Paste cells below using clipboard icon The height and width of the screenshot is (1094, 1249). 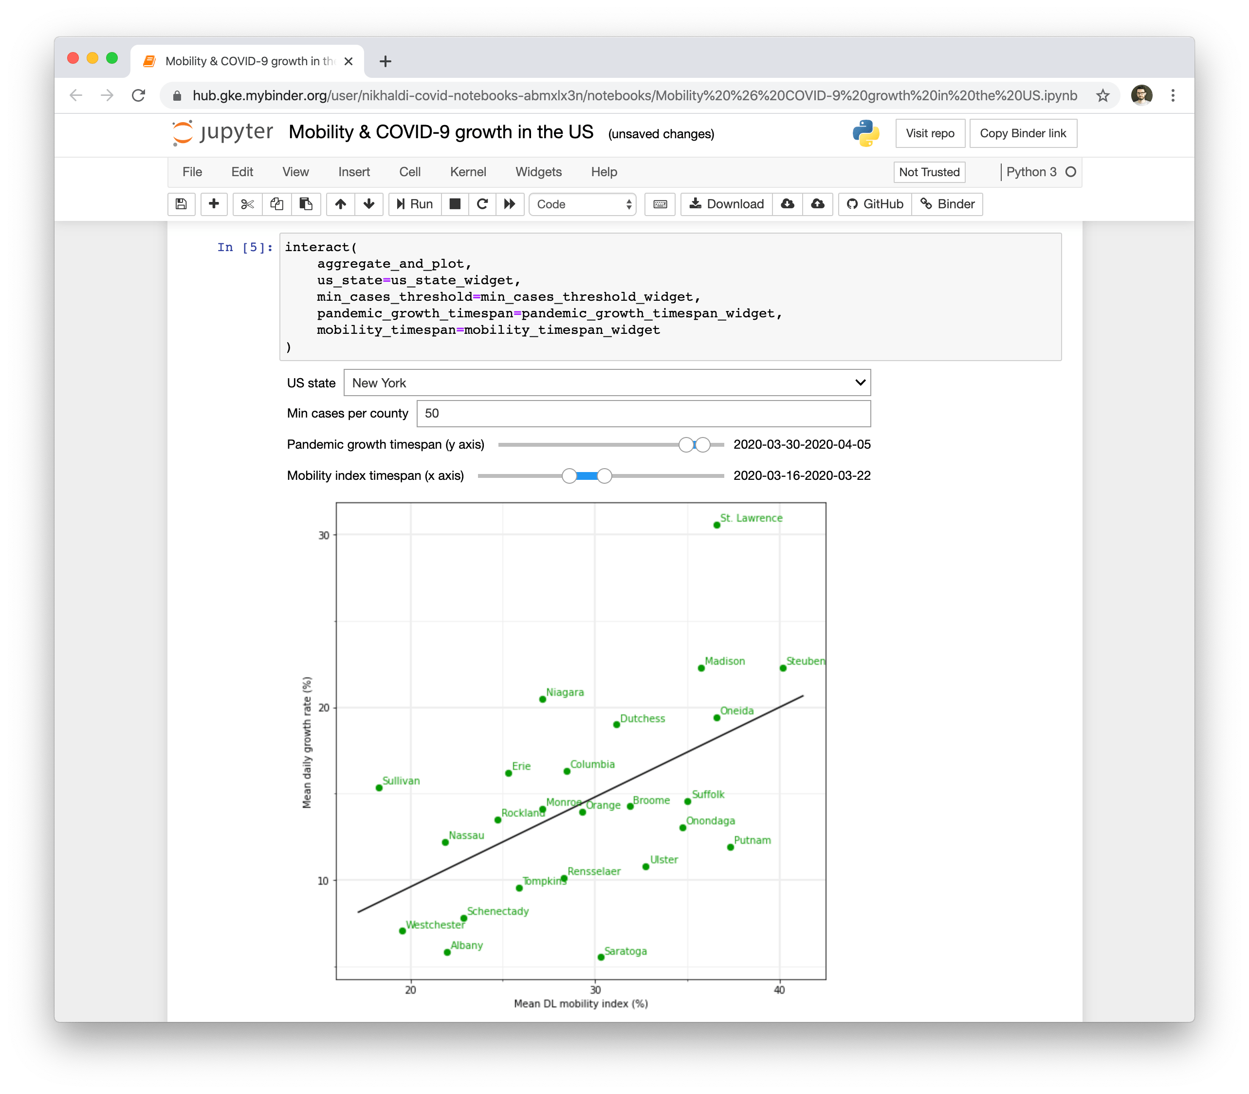[x=306, y=204]
